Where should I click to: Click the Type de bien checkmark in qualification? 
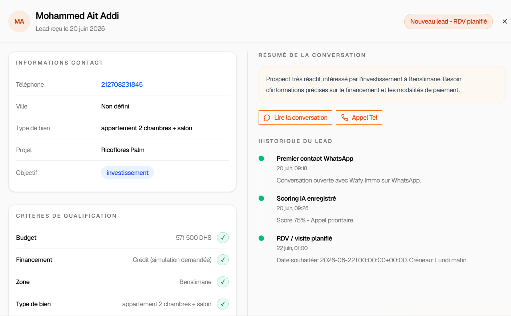point(223,304)
